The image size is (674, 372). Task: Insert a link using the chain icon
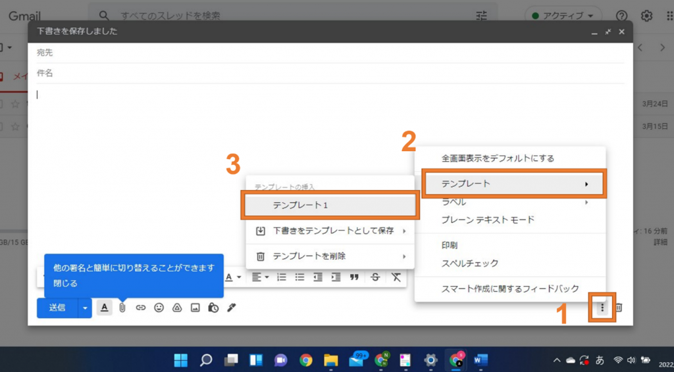point(141,308)
